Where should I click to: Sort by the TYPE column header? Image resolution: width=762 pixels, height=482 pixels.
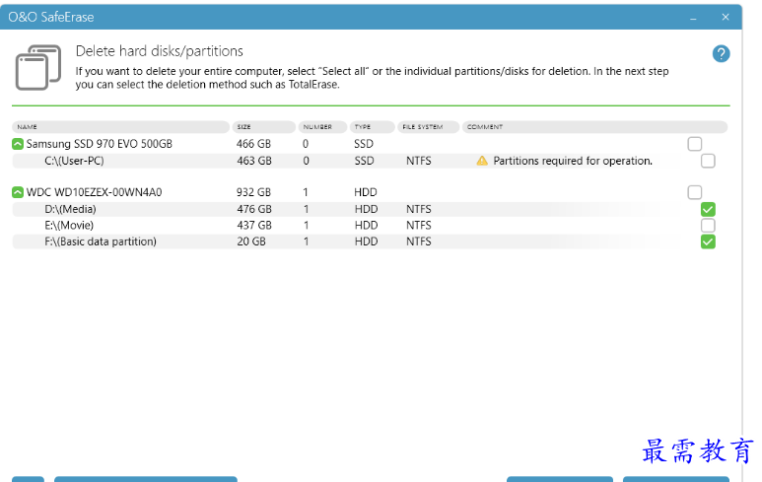372,127
